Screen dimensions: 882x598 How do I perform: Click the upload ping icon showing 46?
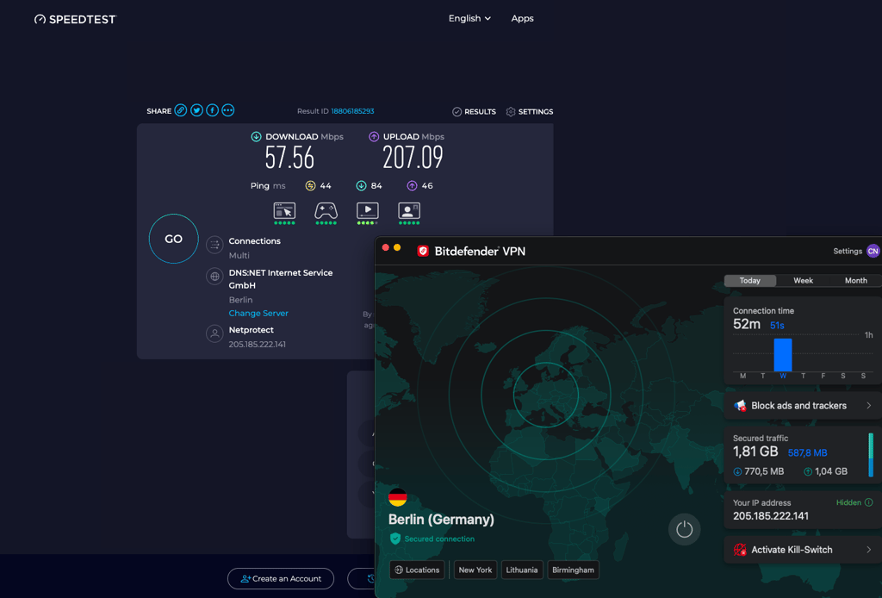point(412,185)
